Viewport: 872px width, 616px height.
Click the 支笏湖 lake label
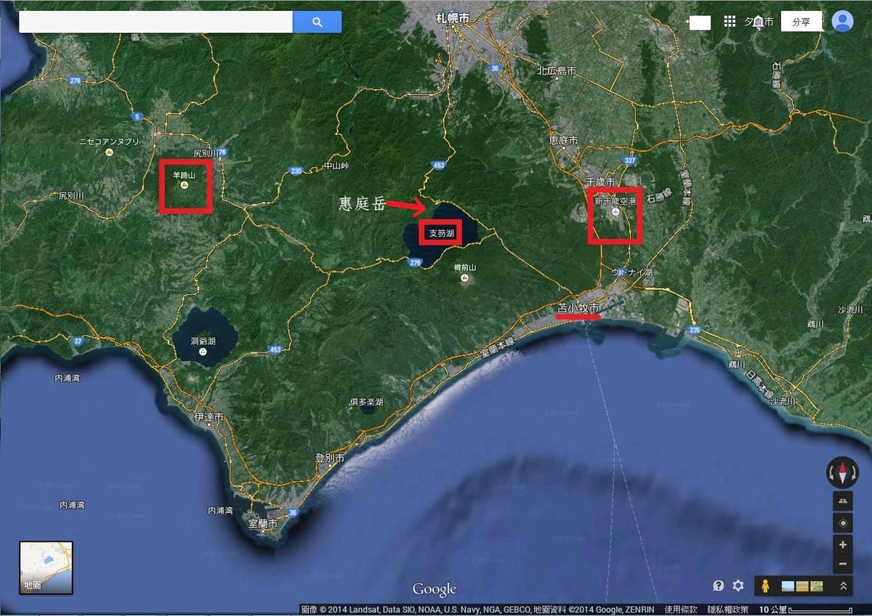(x=442, y=233)
